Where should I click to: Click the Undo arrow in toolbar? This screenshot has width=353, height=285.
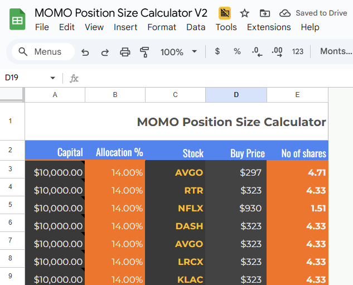tap(85, 52)
